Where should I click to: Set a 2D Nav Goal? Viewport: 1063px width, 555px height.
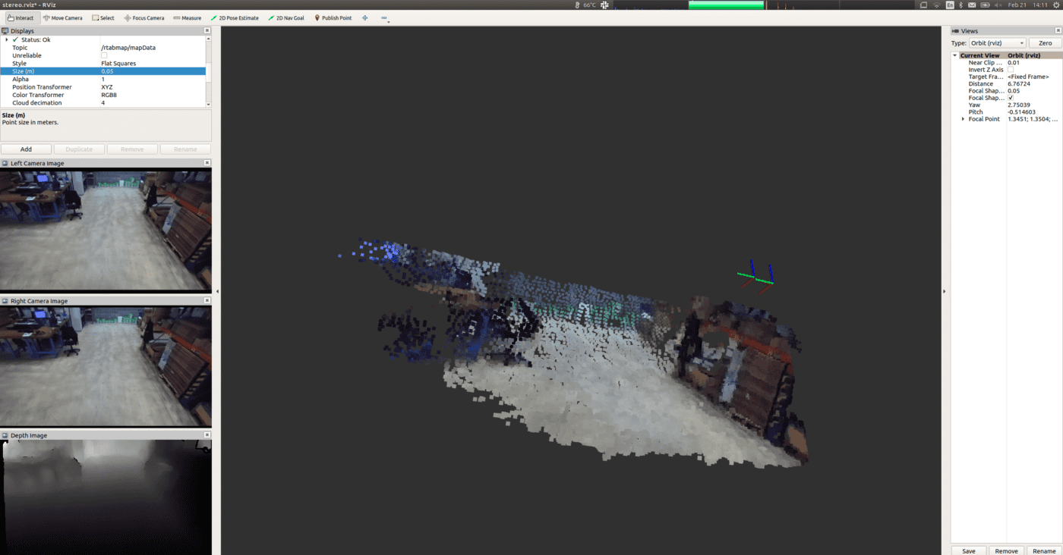[x=286, y=17]
